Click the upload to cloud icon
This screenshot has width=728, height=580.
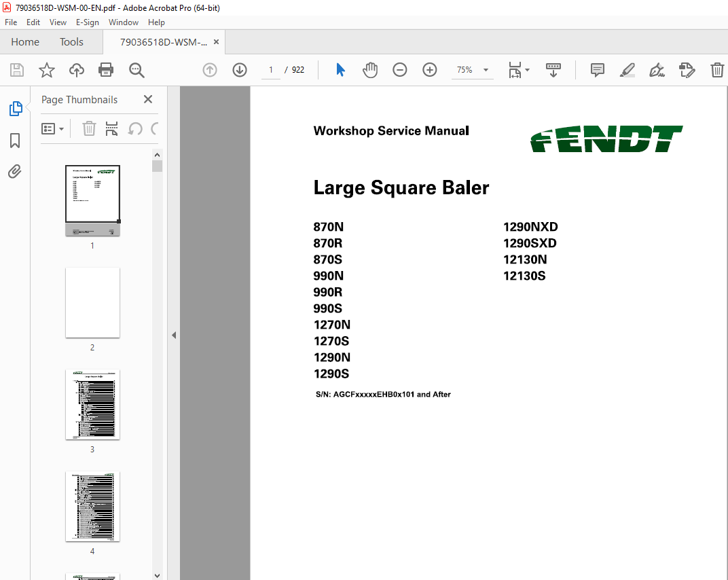77,70
